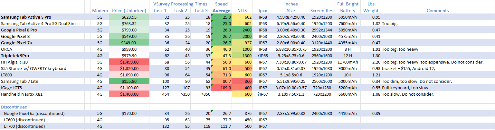
Task: Select the 4.99x8.42x0.40 size cell
Action: coord(291,17)
